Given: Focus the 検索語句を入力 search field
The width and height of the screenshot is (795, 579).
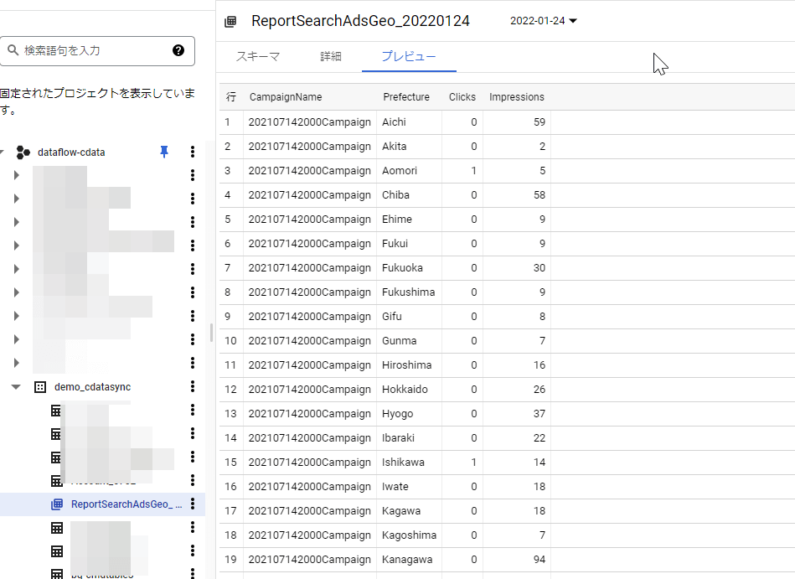Looking at the screenshot, I should pos(92,50).
